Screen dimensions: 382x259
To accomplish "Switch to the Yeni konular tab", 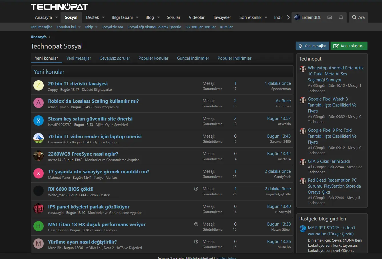I will 47,58.
